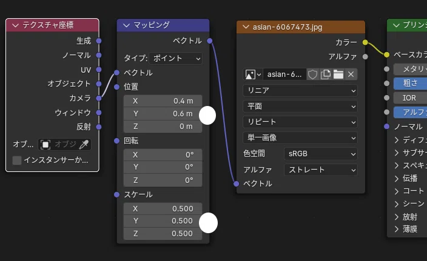Click the スケール Y 0.500 field

click(163, 221)
